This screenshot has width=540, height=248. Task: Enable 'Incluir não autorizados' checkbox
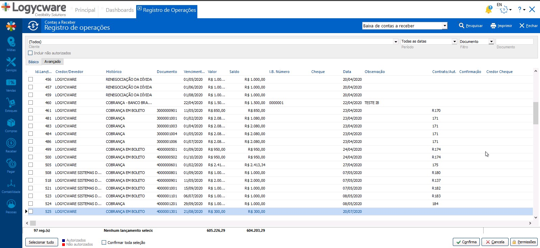pyautogui.click(x=30, y=53)
